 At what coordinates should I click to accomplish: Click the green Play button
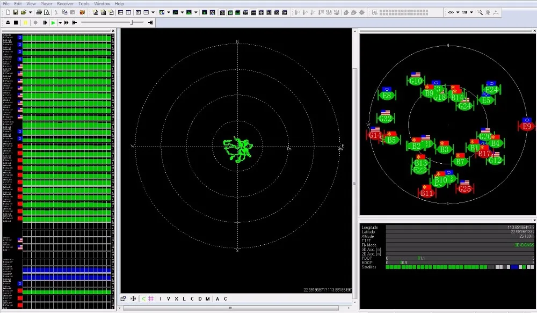[53, 23]
